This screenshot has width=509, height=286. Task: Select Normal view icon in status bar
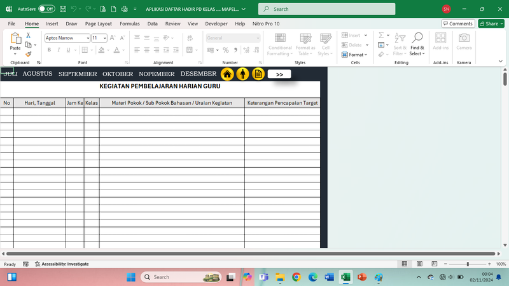[405, 264]
